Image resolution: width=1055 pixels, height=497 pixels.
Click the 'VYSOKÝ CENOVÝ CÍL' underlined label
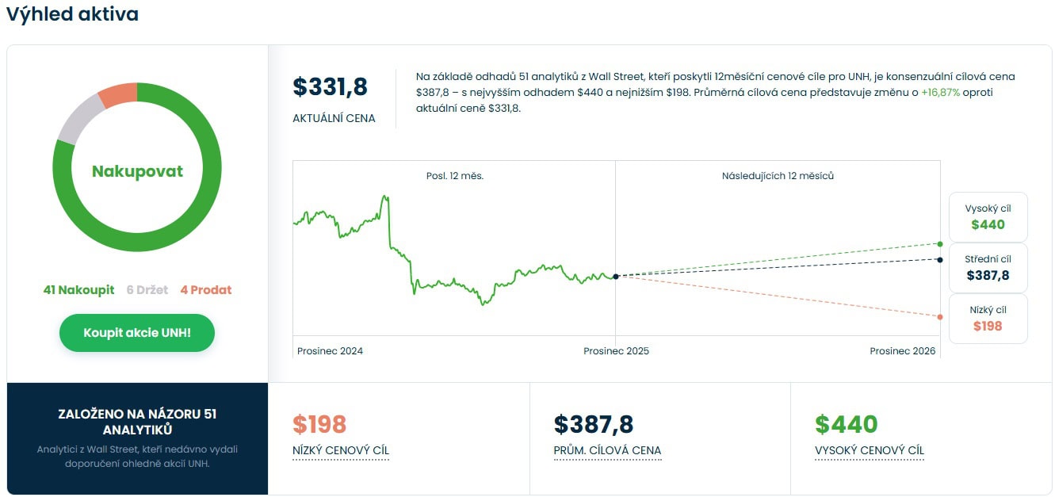coord(870,451)
